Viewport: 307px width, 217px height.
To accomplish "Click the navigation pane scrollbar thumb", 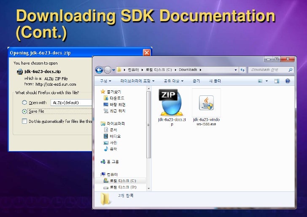I will pos(148,125).
